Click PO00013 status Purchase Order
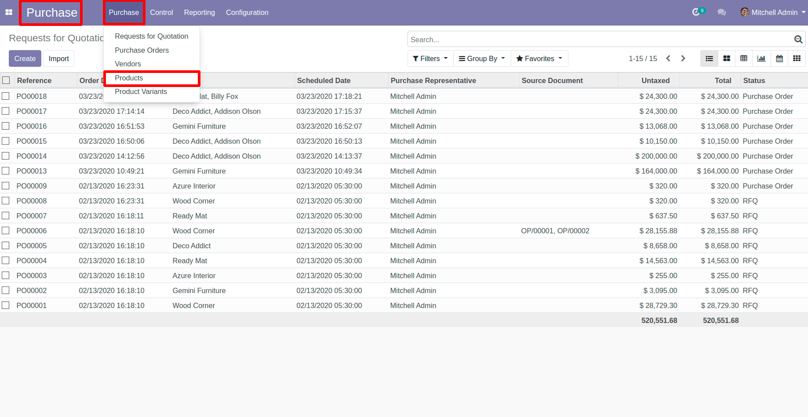808x417 pixels. (x=768, y=171)
